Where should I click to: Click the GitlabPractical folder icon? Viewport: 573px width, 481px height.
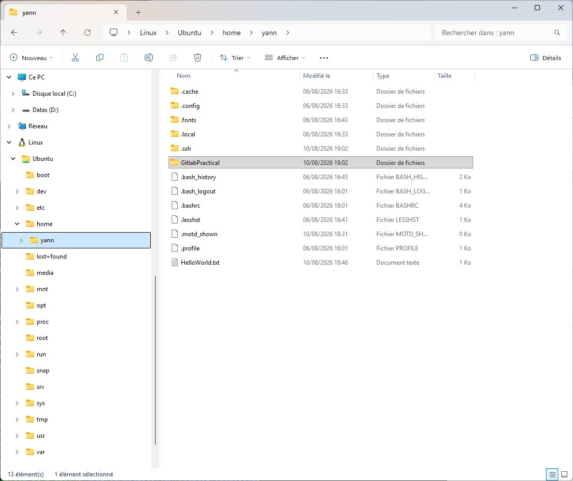(175, 162)
